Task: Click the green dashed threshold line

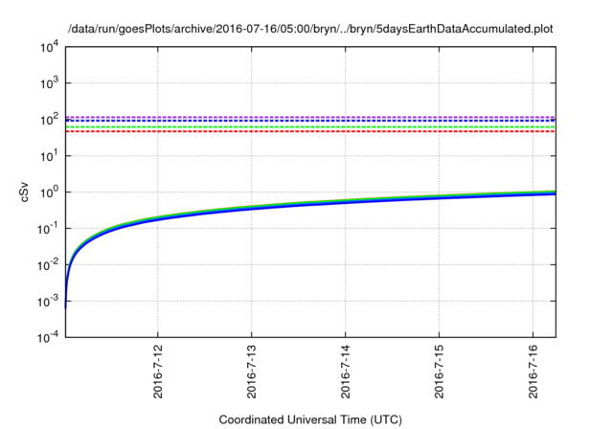Action: [310, 127]
